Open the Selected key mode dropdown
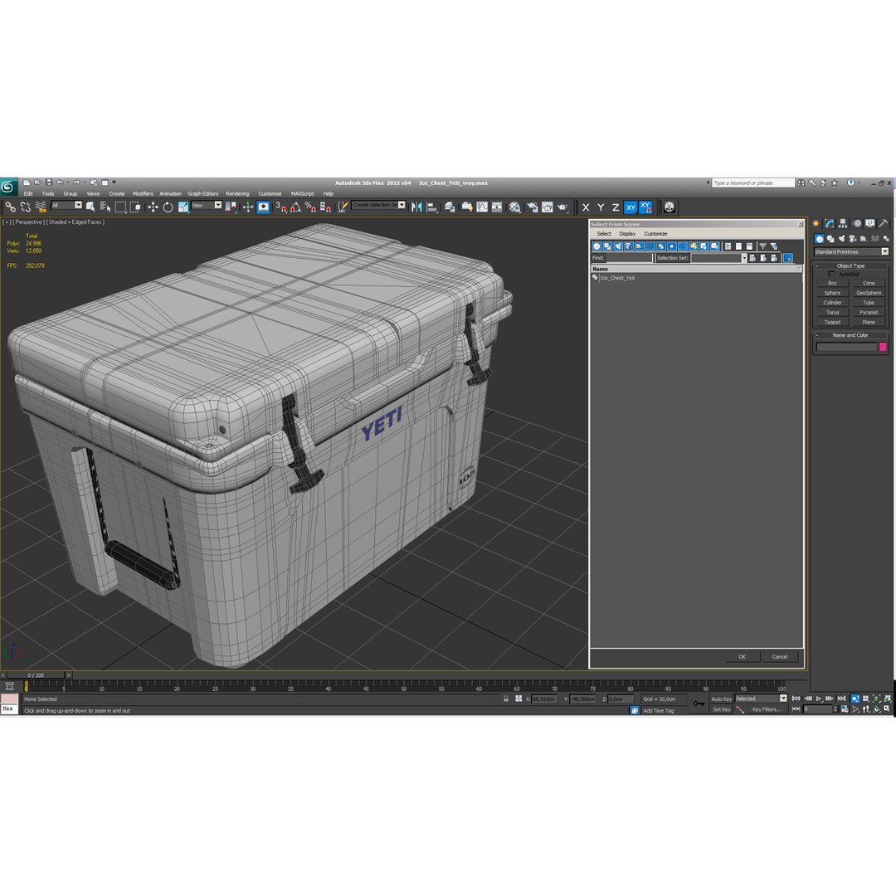 coord(761,699)
